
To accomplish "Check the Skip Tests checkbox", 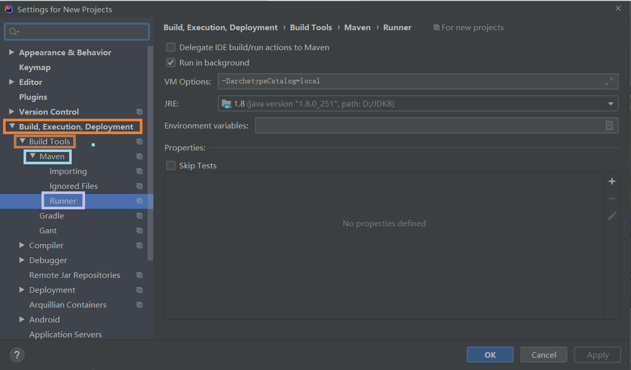I will pyautogui.click(x=171, y=165).
